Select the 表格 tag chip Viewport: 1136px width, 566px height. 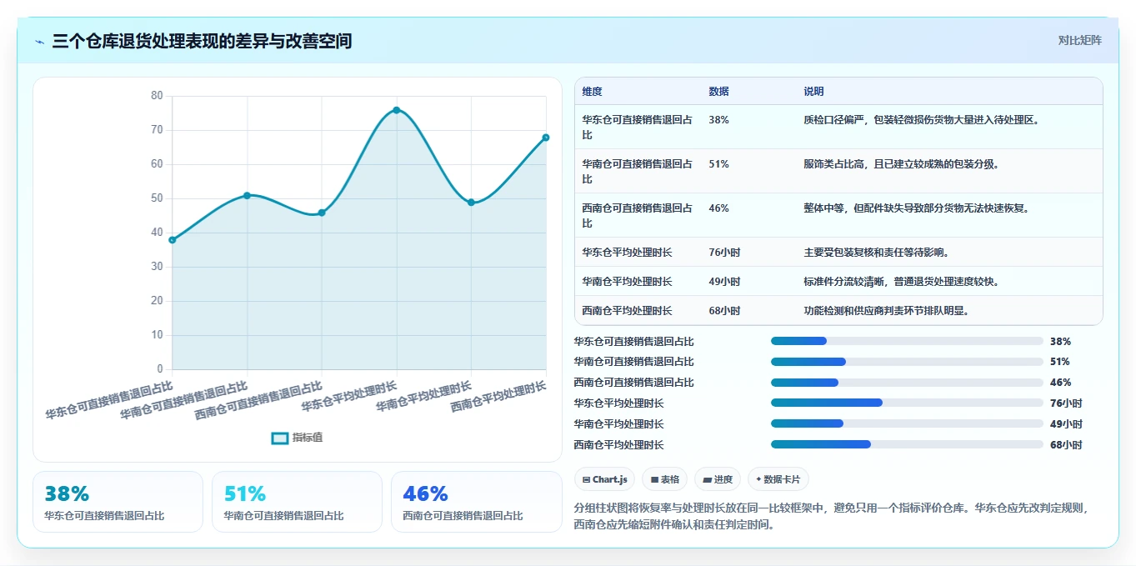(664, 479)
